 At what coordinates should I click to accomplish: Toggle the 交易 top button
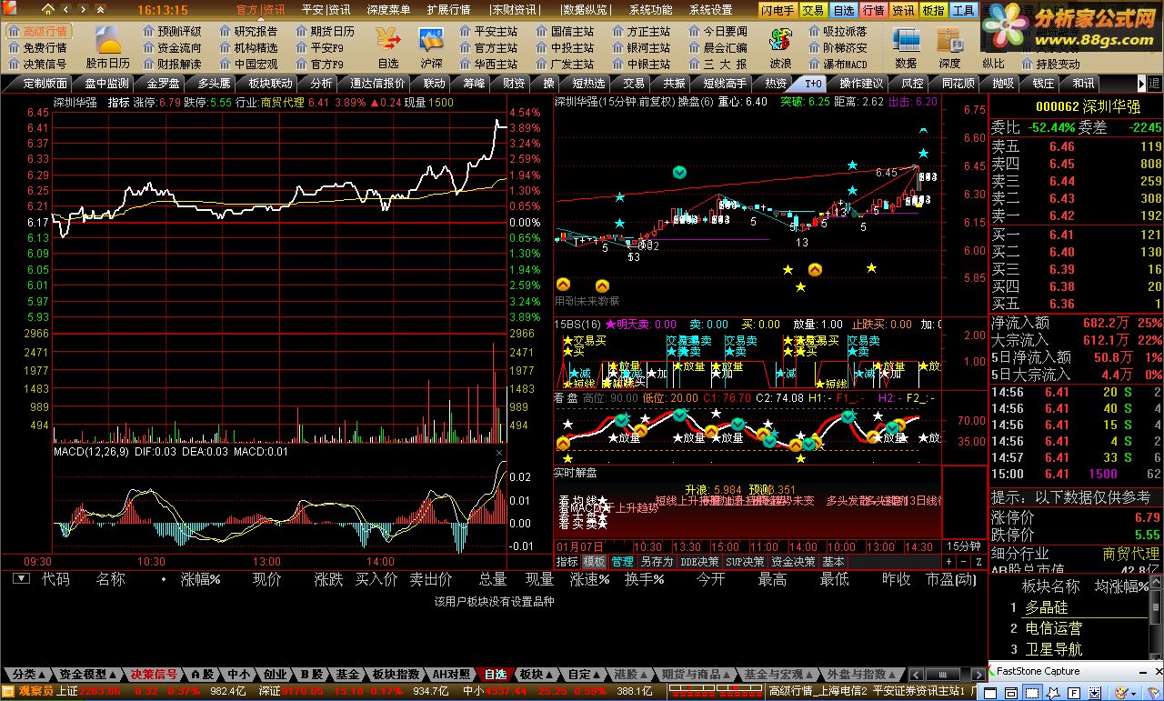coord(814,10)
